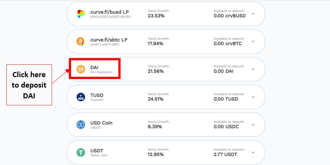Click the TUSD 24.51% yearly growth value
The image size is (330, 165).
click(155, 99)
